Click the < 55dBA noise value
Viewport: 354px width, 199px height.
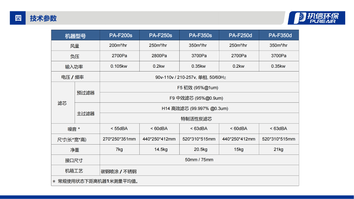[120, 129]
